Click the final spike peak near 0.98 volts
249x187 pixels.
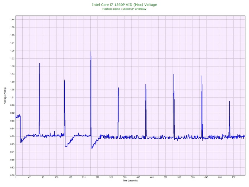(x=229, y=101)
